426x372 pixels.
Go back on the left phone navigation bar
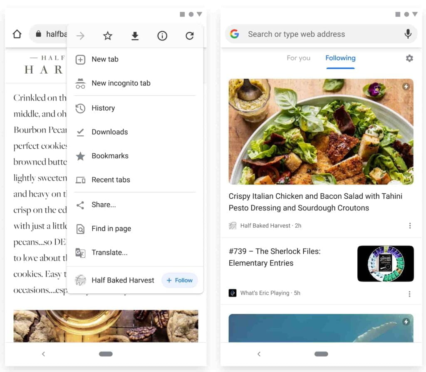click(x=43, y=354)
